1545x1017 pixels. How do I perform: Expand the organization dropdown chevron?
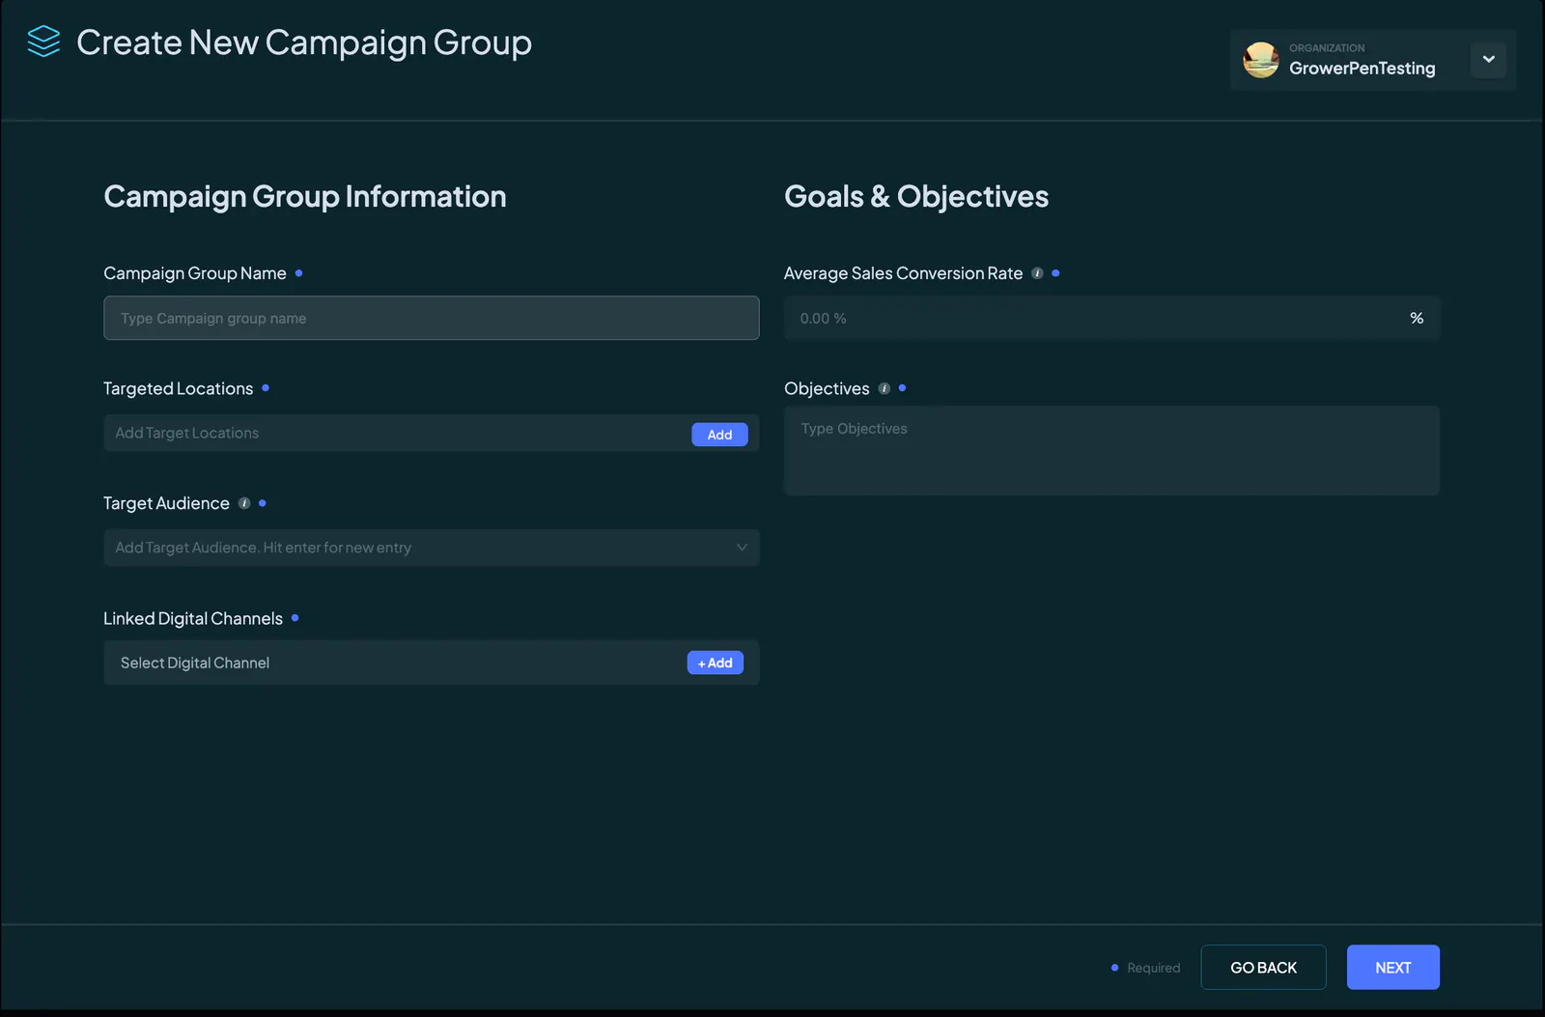click(1488, 60)
